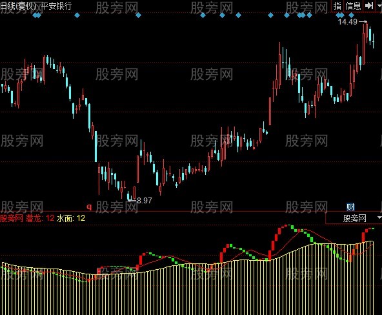Click the red q marker below the chart

pos(90,207)
